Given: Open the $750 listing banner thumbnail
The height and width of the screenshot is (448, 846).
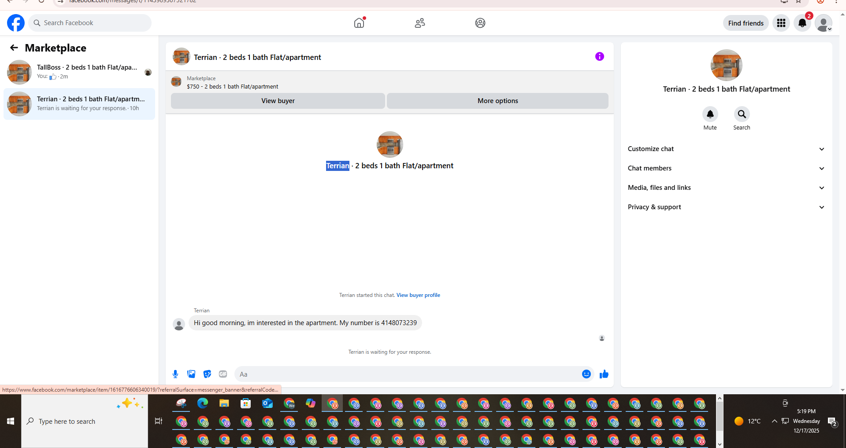Looking at the screenshot, I should 176,81.
